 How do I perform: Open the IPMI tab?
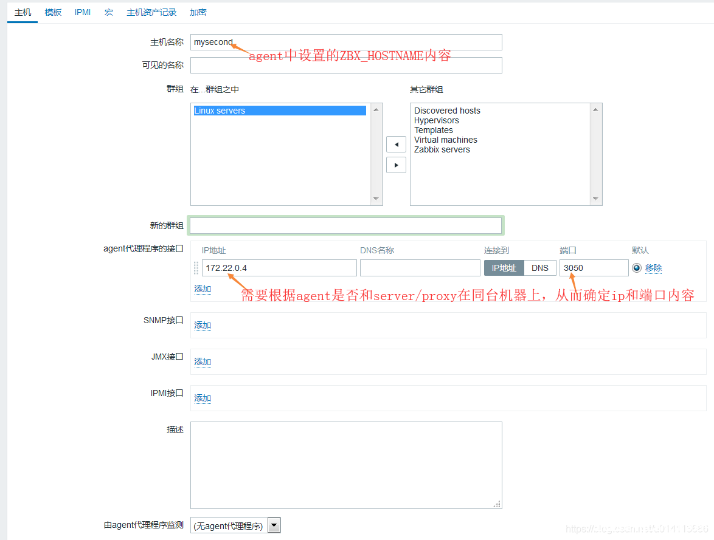tap(82, 12)
